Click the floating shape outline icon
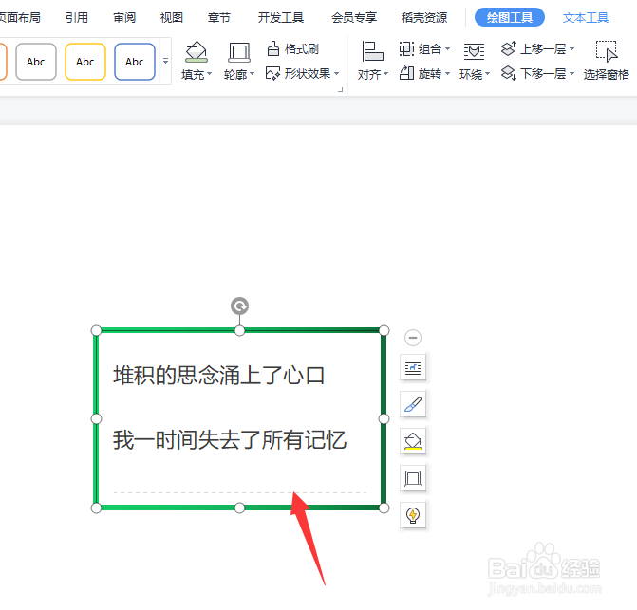The width and height of the screenshot is (637, 610). pos(413,478)
